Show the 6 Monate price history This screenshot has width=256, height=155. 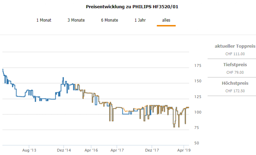click(109, 20)
